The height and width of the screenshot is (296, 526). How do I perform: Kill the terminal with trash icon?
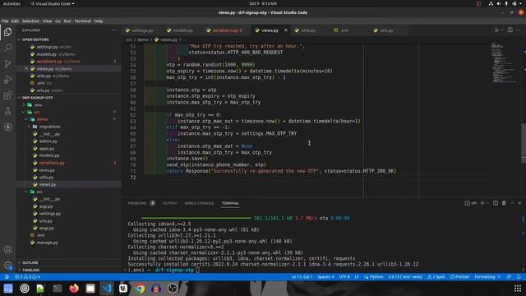(x=504, y=203)
